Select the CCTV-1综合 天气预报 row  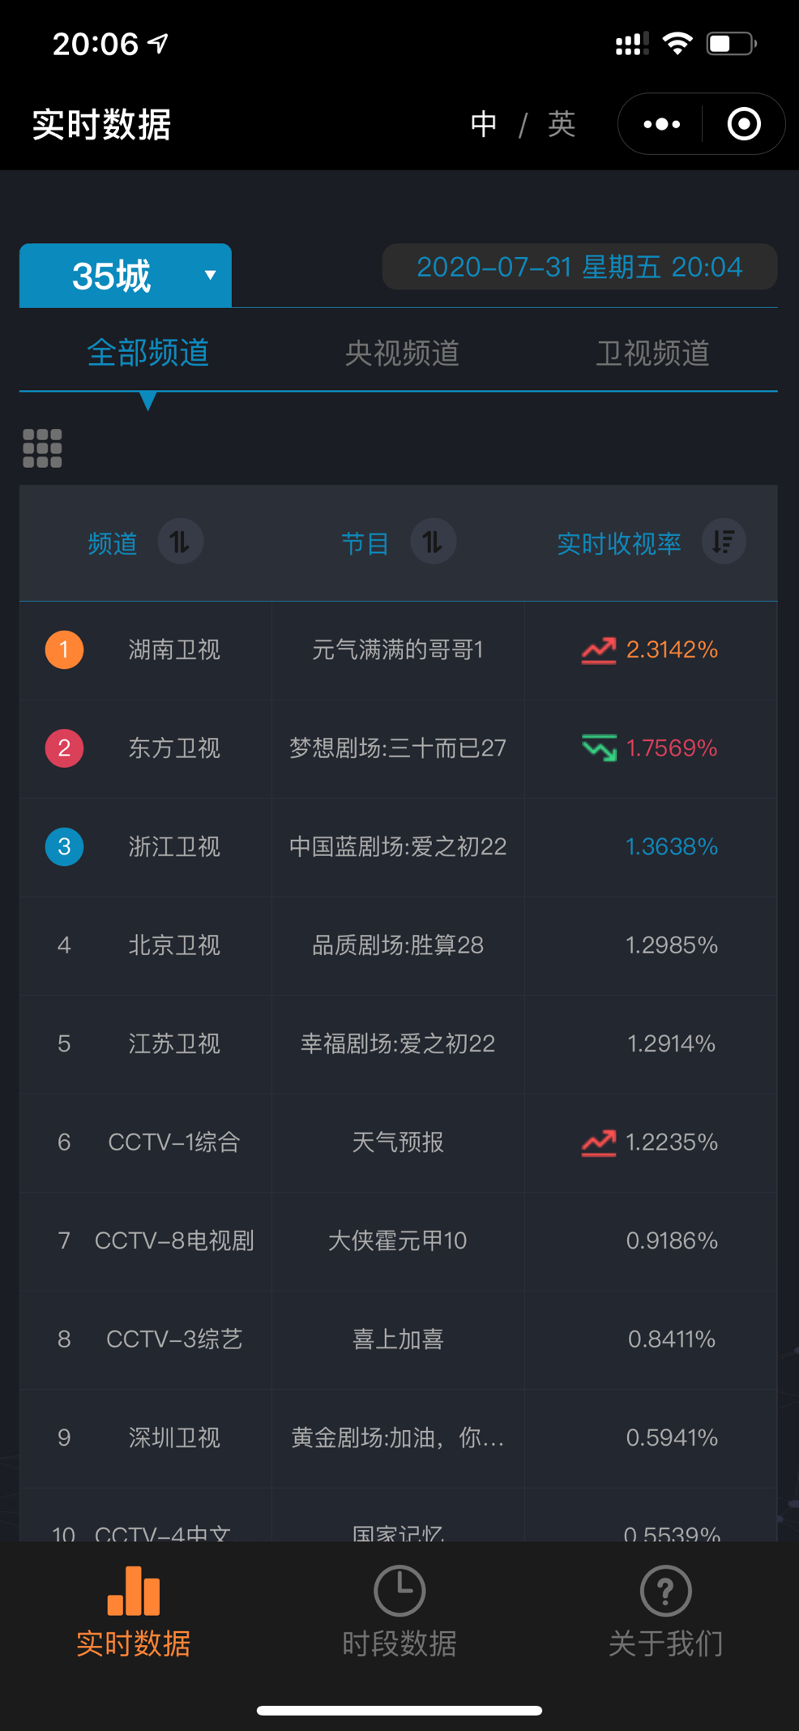[x=397, y=1142]
